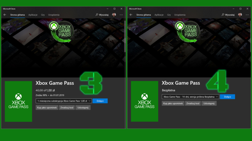Screen dimensions: 252x141
Task: Click the struck-through '40,00 zł' price
Action: coord(41,90)
